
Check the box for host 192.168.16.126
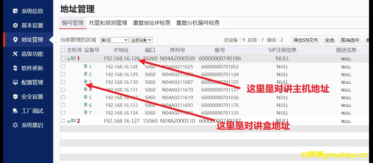pos(63,59)
